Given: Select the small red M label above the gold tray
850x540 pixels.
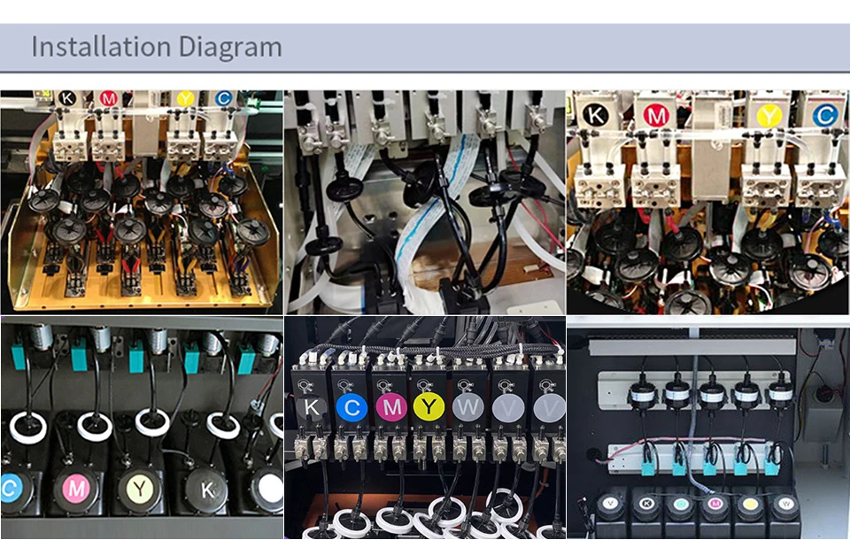Looking at the screenshot, I should pyautogui.click(x=108, y=98).
